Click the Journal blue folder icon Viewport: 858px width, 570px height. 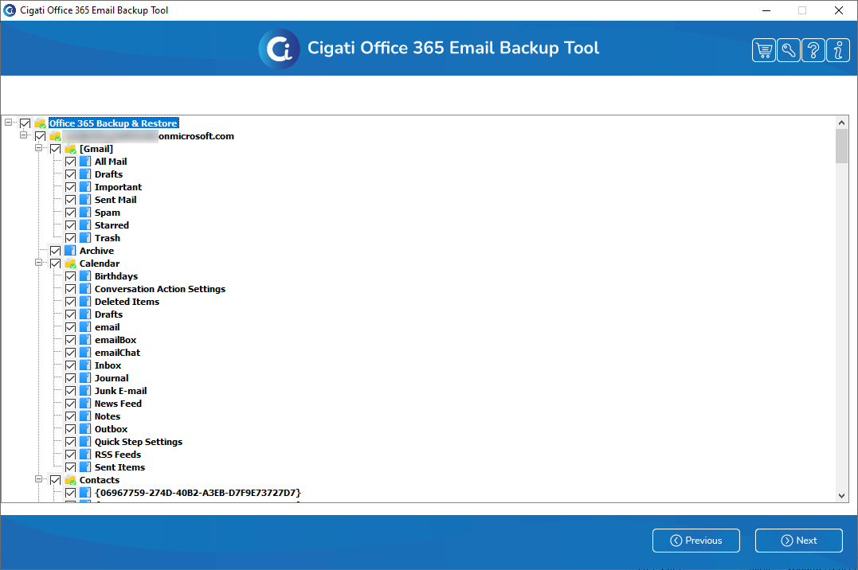pyautogui.click(x=85, y=378)
